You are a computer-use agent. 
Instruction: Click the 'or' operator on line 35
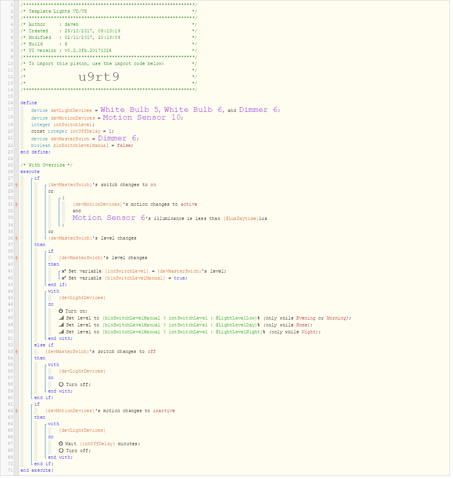[x=51, y=232]
